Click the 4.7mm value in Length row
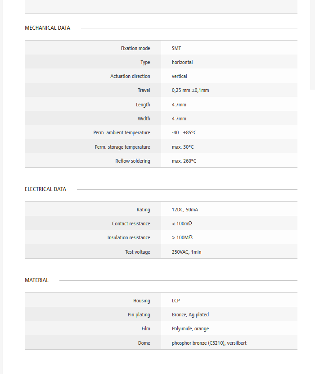The image size is (315, 374). pos(179,105)
